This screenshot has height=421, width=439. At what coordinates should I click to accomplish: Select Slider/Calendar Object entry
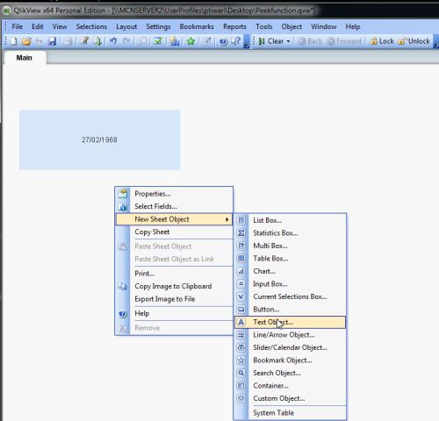[x=290, y=347]
